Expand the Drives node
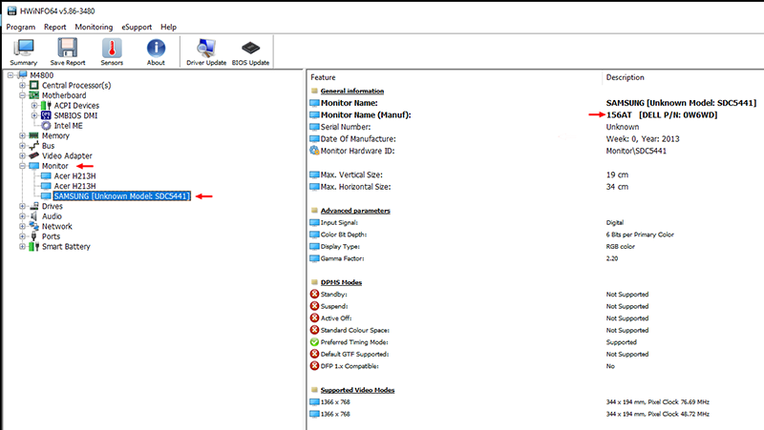The width and height of the screenshot is (764, 430). tap(22, 206)
